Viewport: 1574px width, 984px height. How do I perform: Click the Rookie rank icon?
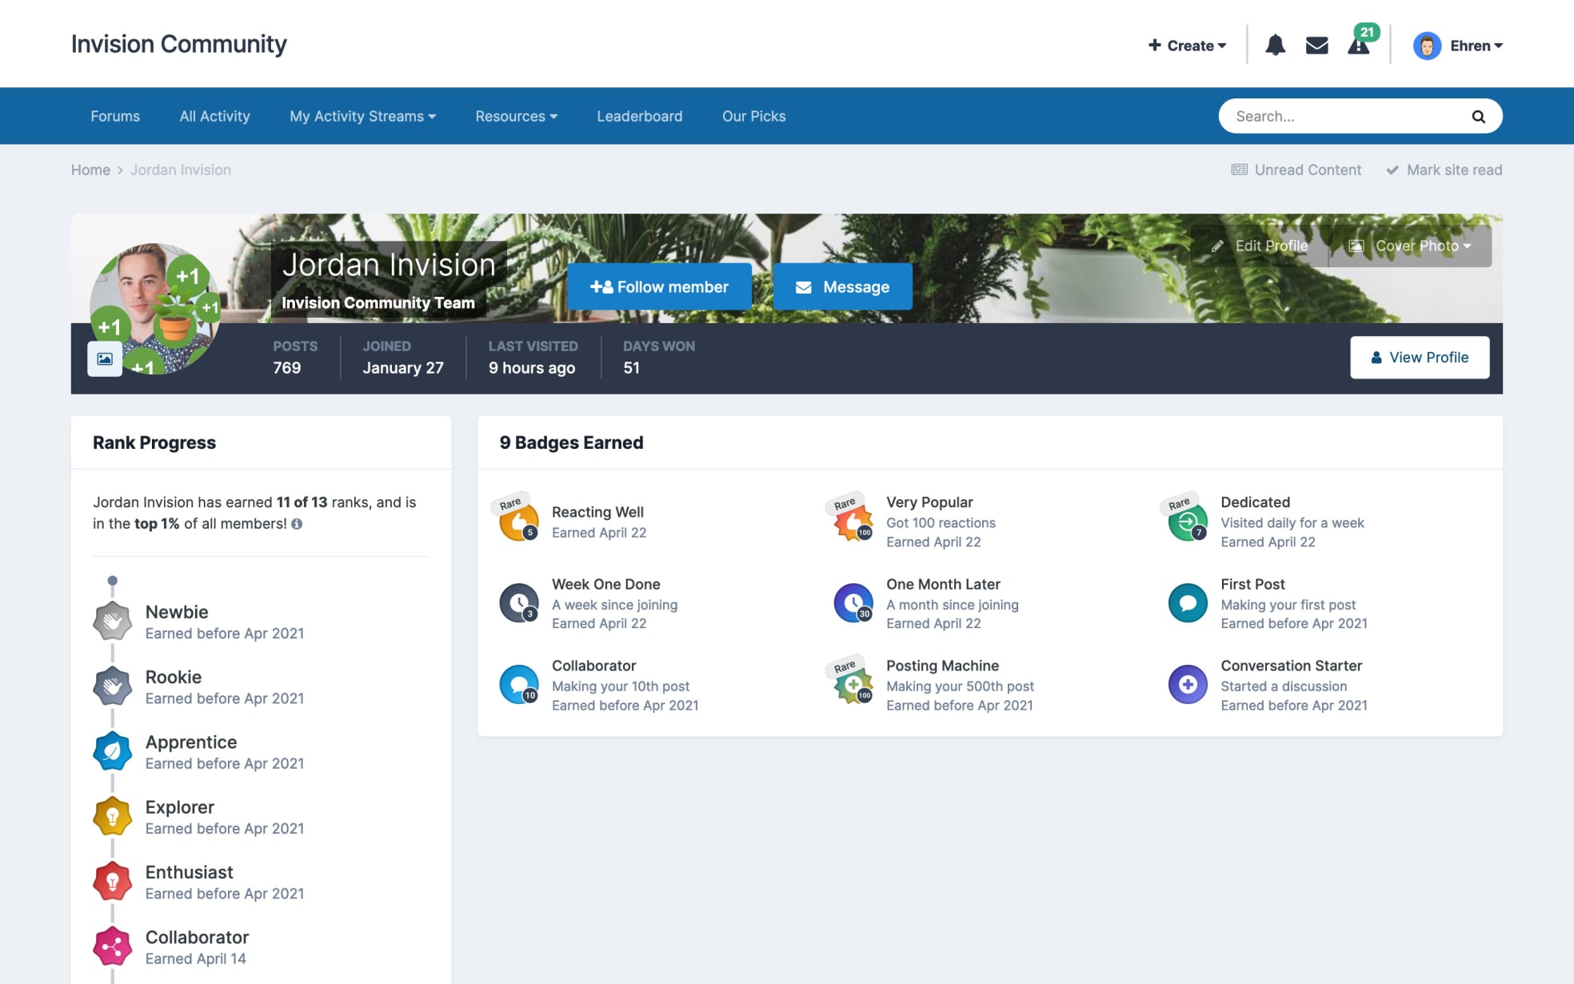coord(112,686)
